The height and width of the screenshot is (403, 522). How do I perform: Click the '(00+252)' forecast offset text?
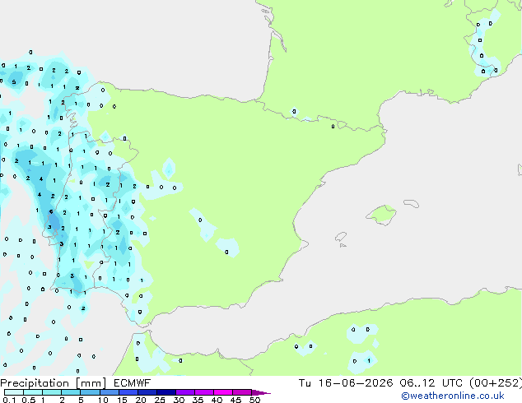click(496, 383)
